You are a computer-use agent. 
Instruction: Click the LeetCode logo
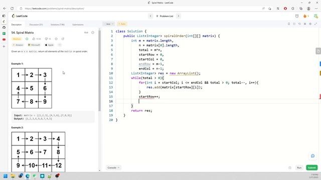20,16
